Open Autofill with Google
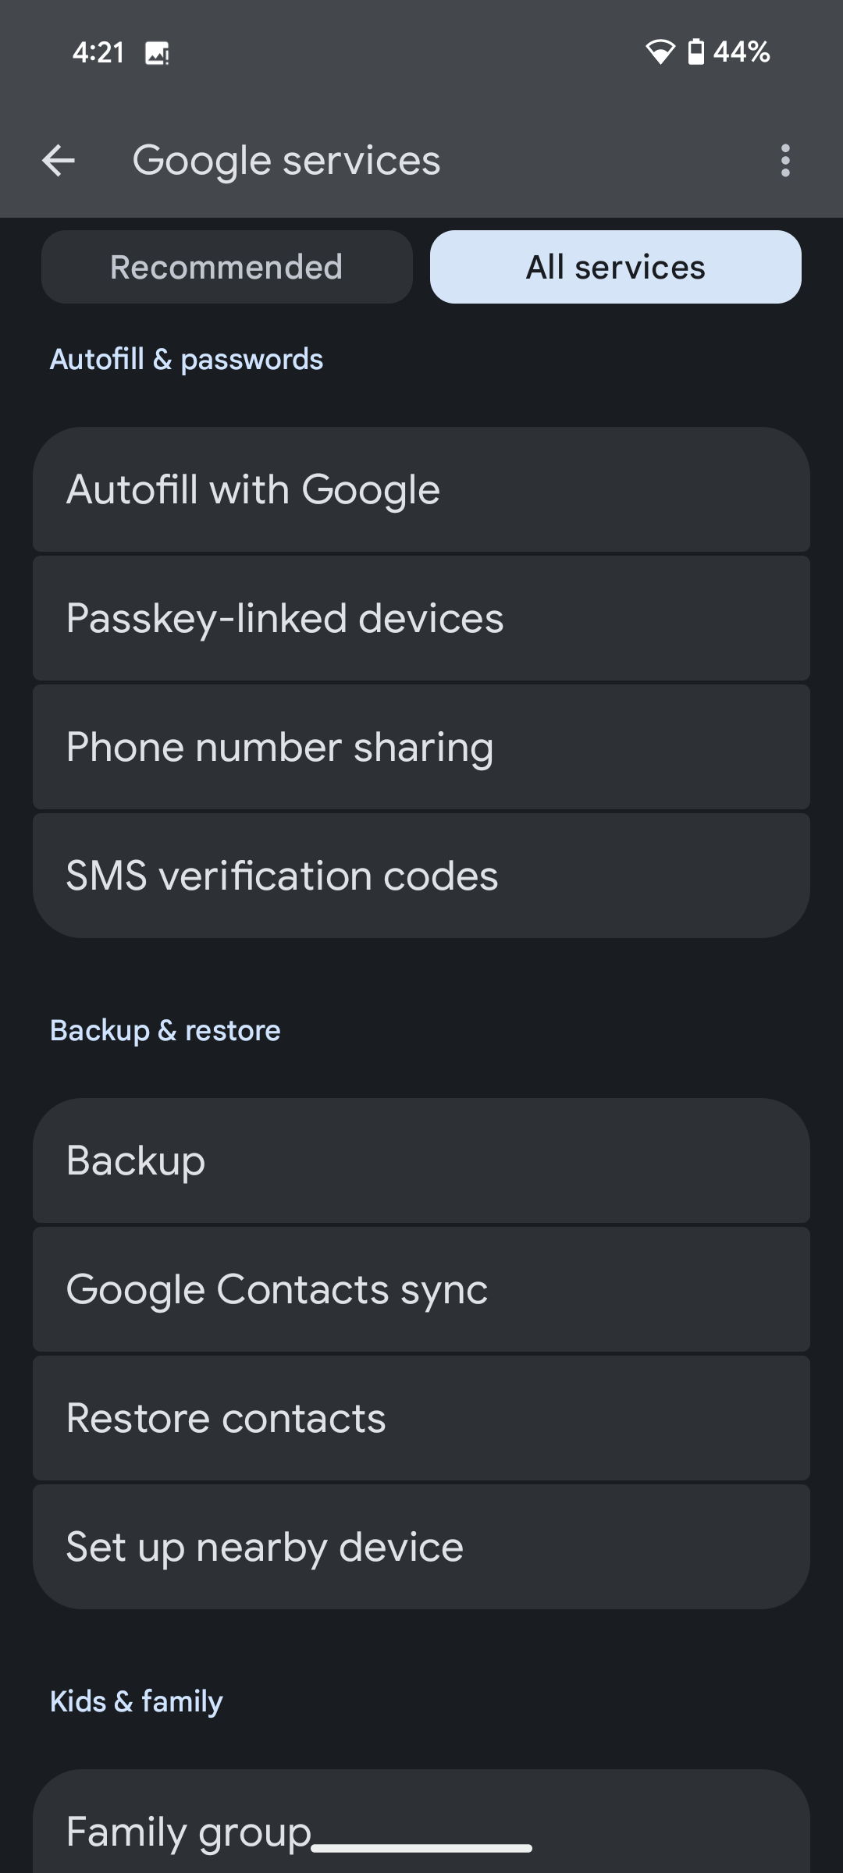This screenshot has width=843, height=1873. tap(421, 489)
